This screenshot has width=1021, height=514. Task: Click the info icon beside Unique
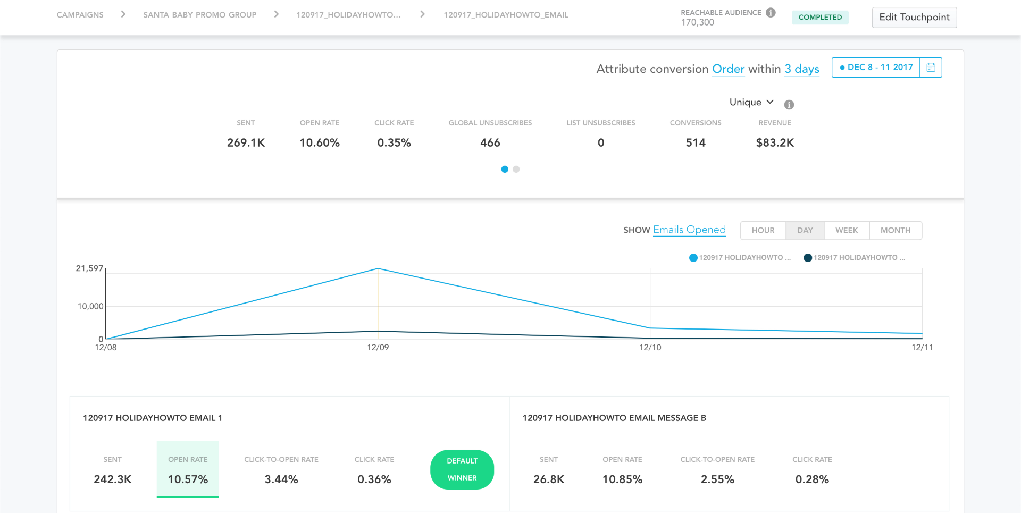click(x=789, y=105)
